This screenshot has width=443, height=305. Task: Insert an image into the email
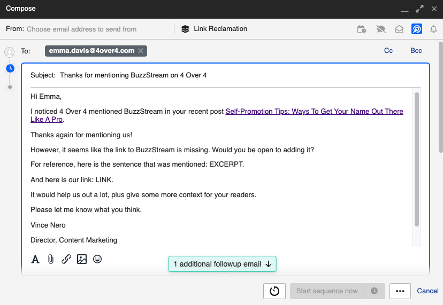[x=82, y=259]
